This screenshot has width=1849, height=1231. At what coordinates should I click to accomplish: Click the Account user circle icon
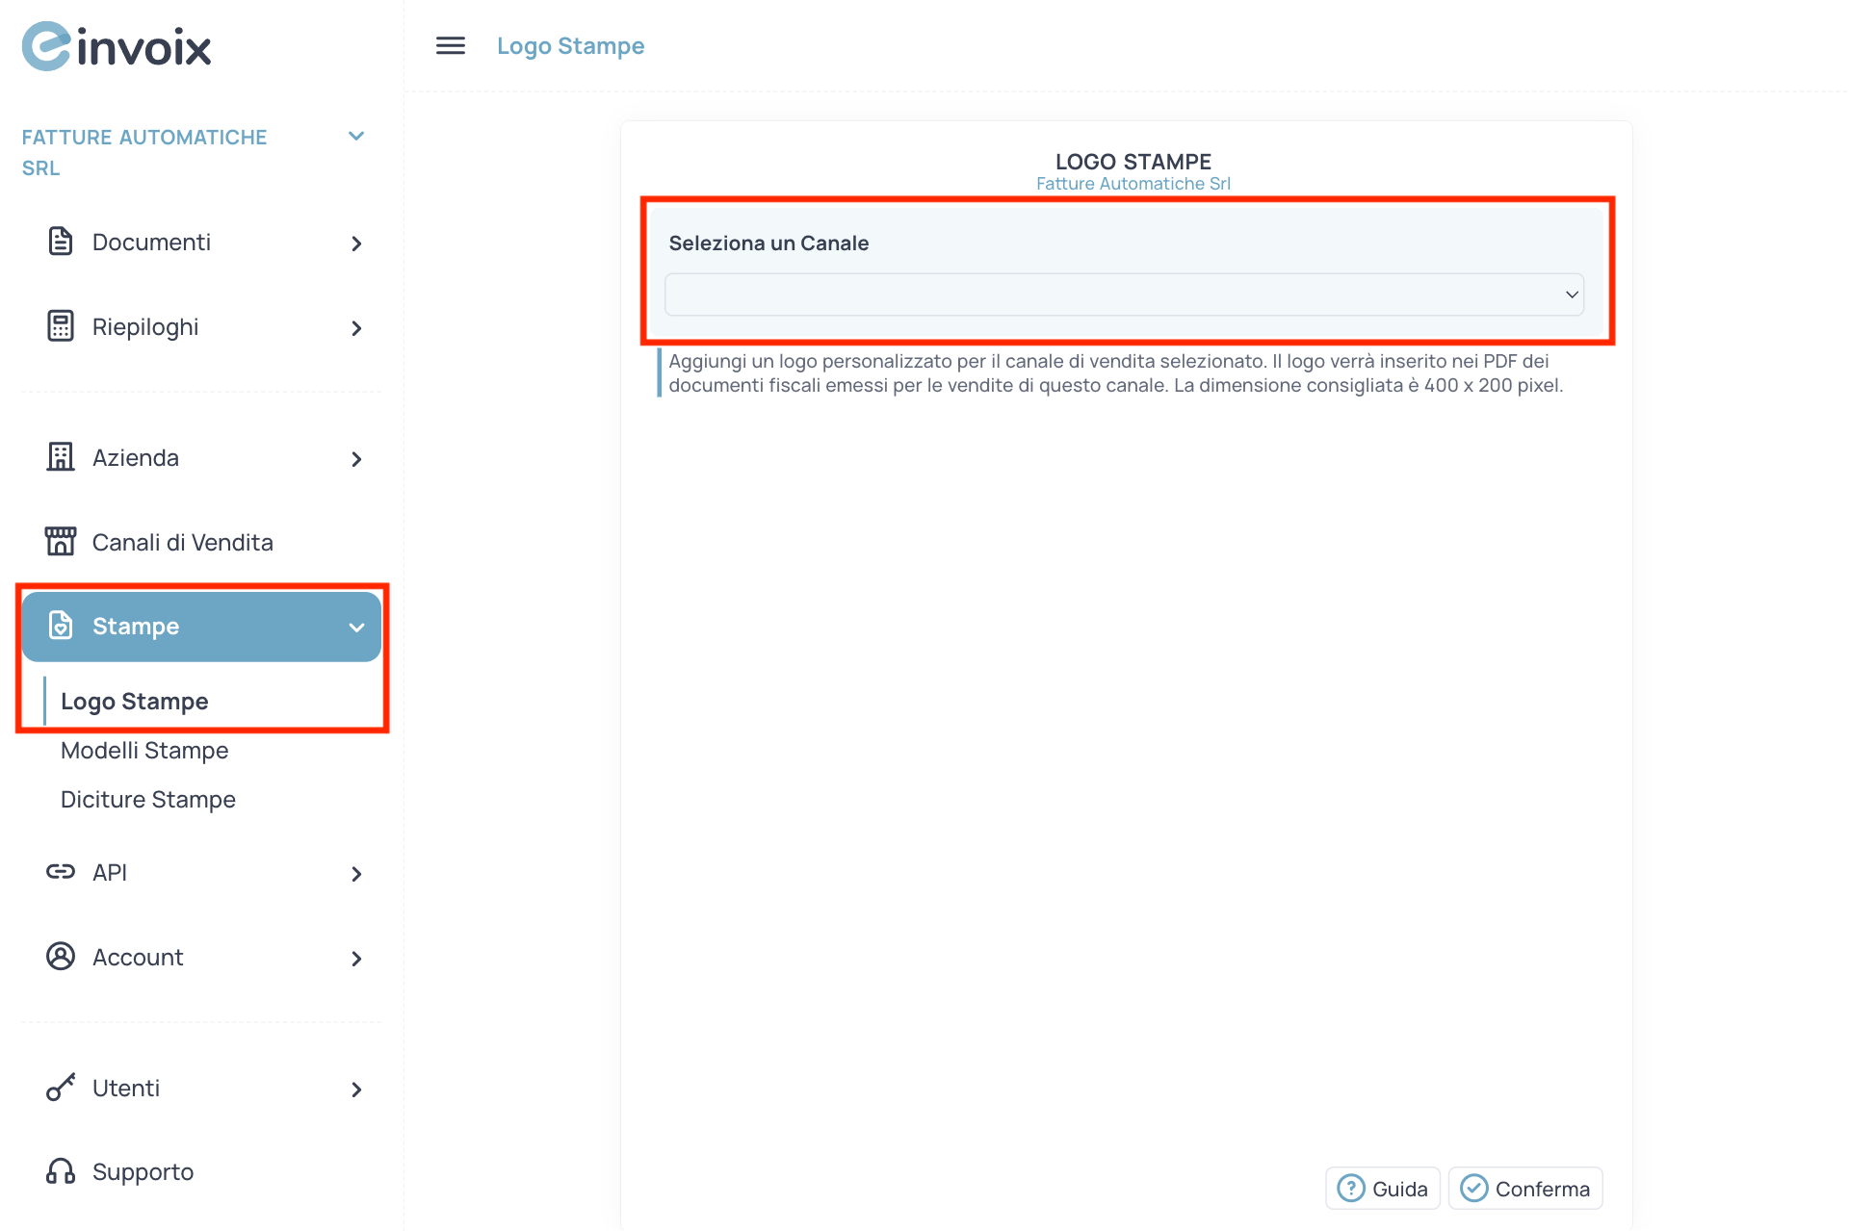point(60,957)
